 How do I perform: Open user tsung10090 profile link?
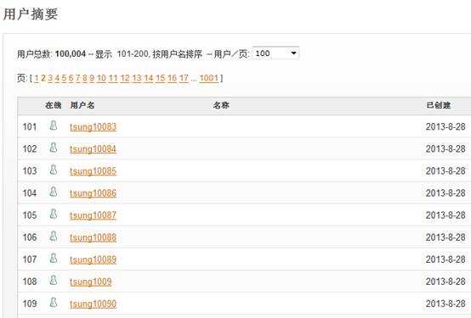pos(94,304)
